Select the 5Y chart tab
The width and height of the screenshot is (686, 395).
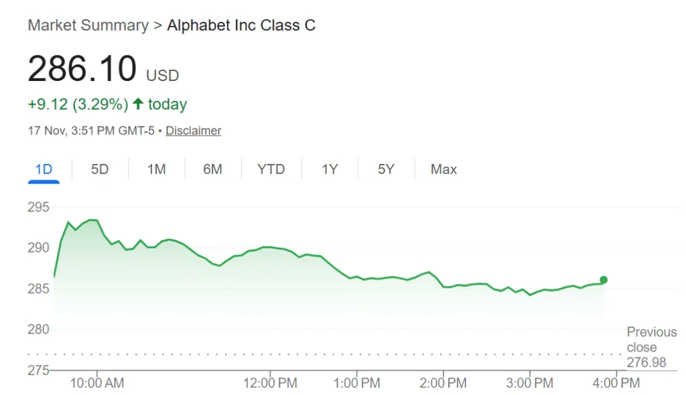(x=386, y=169)
